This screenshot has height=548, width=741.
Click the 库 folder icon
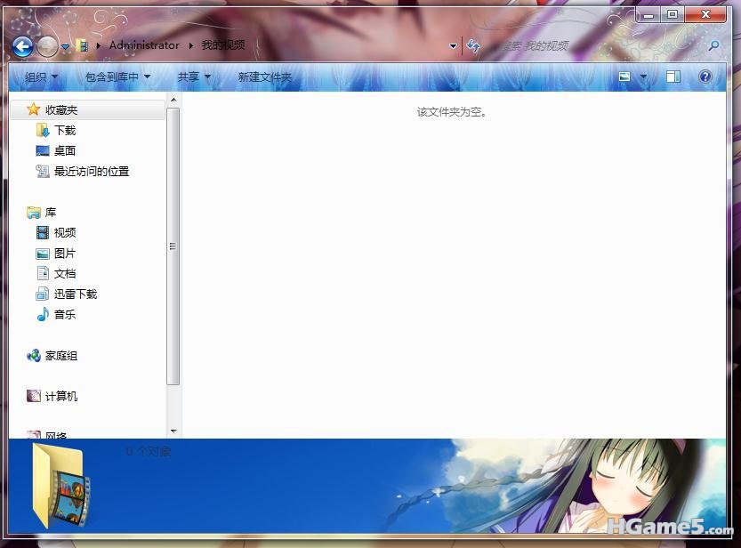point(34,213)
